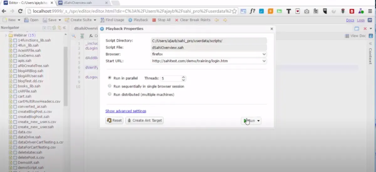
Task: Click the Stop All red square icon
Action: 154,20
